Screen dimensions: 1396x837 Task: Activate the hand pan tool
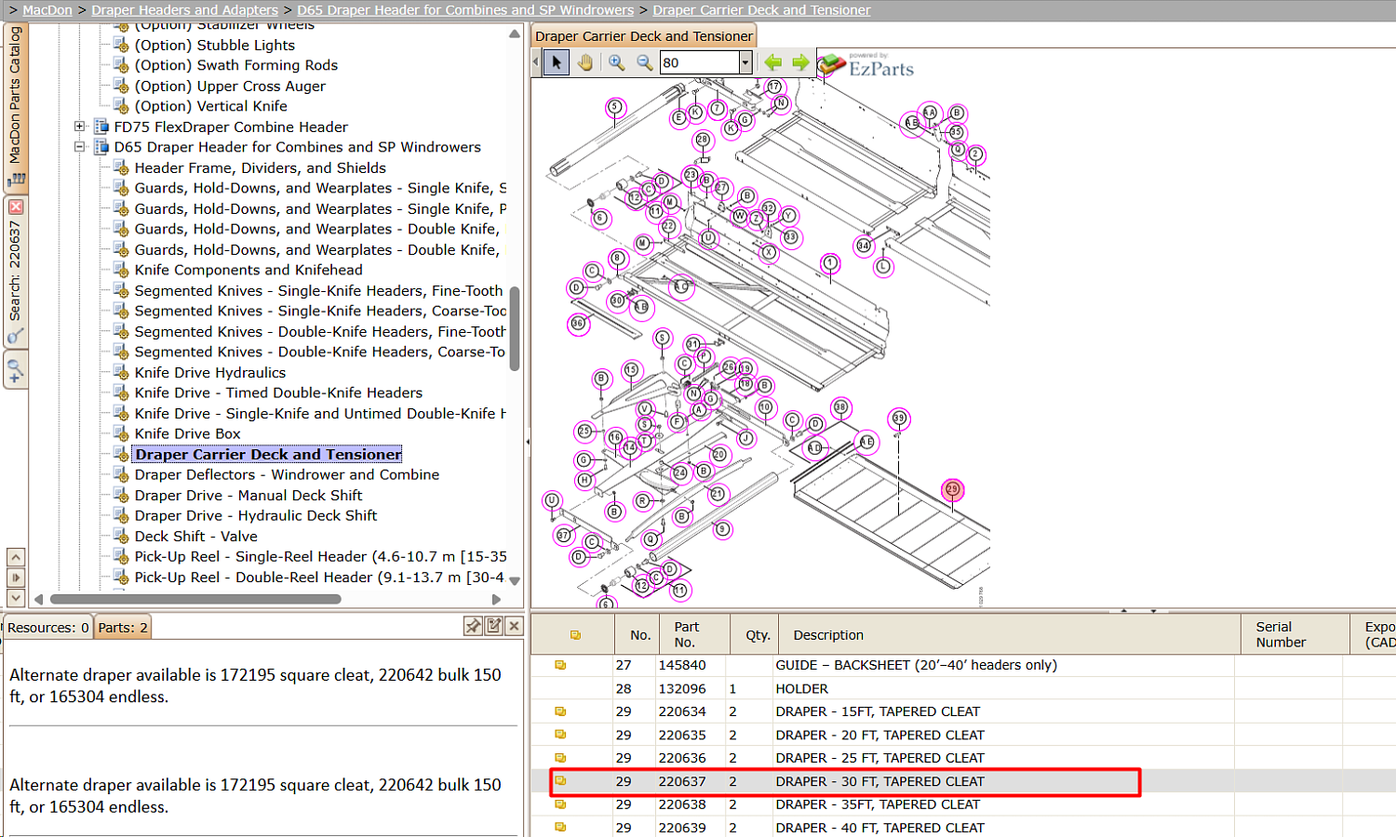(x=585, y=62)
